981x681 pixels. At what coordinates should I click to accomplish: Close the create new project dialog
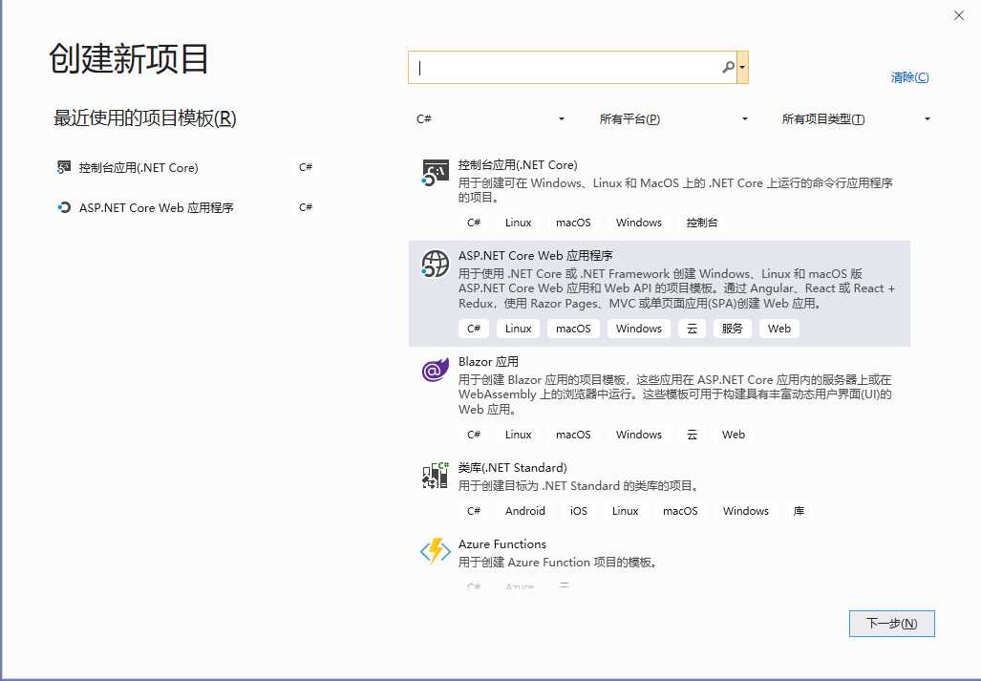pyautogui.click(x=958, y=15)
